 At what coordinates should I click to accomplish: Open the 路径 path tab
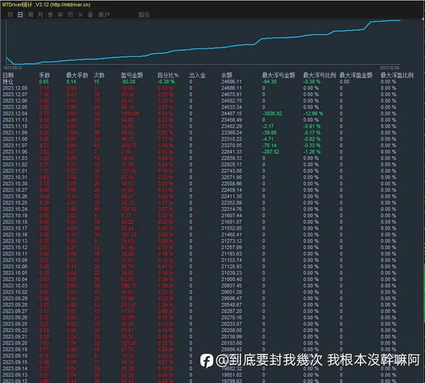(144, 15)
